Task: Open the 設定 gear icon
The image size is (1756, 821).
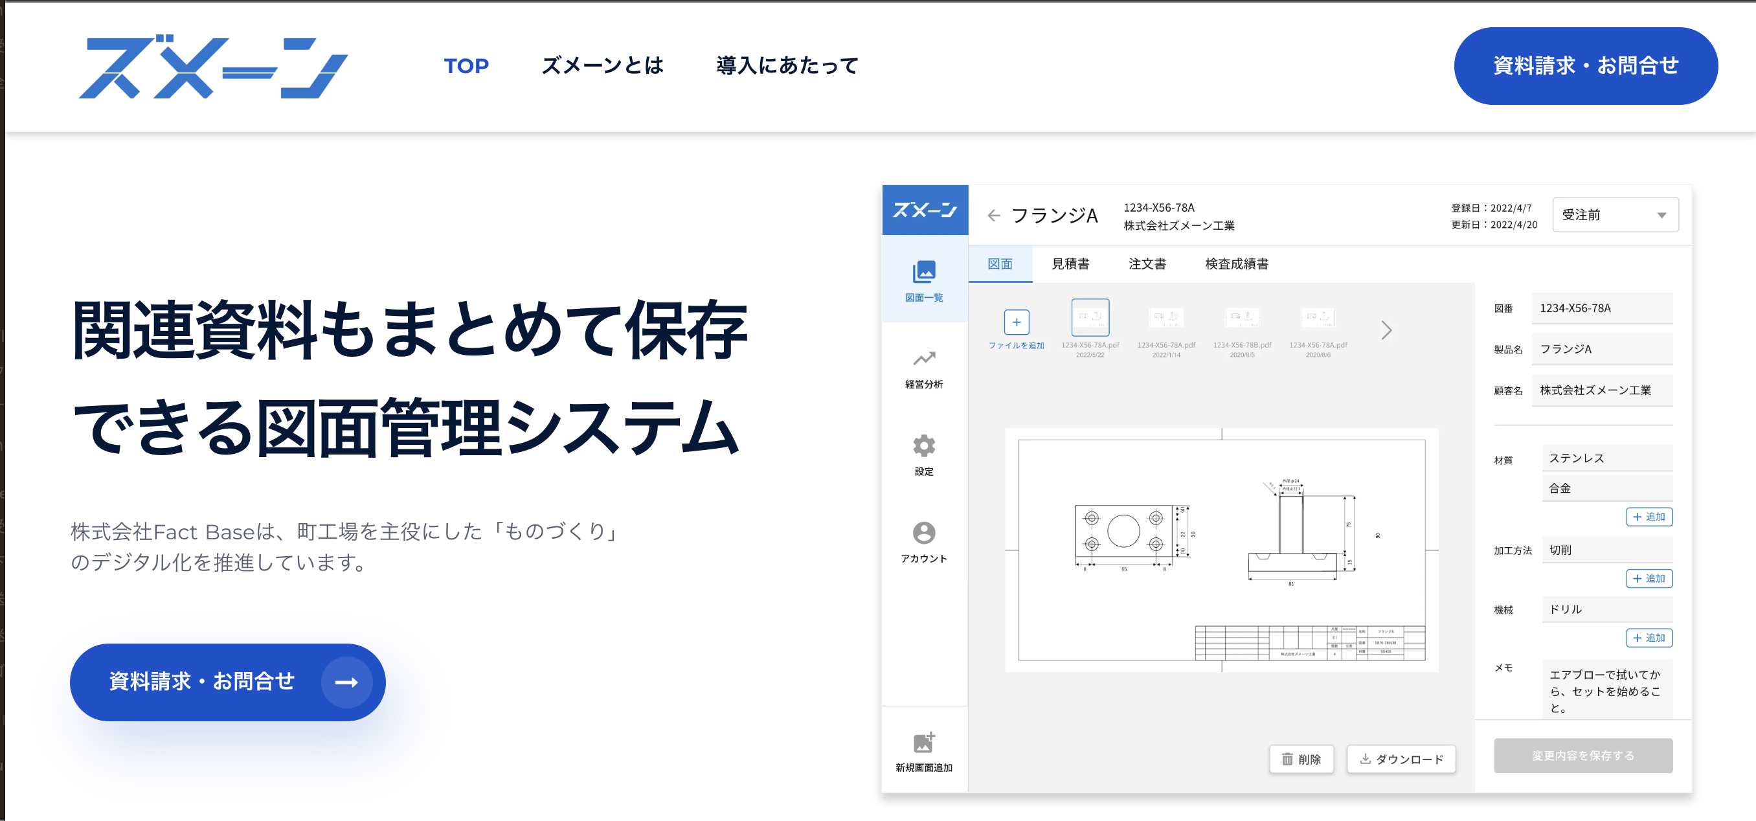Action: point(925,446)
